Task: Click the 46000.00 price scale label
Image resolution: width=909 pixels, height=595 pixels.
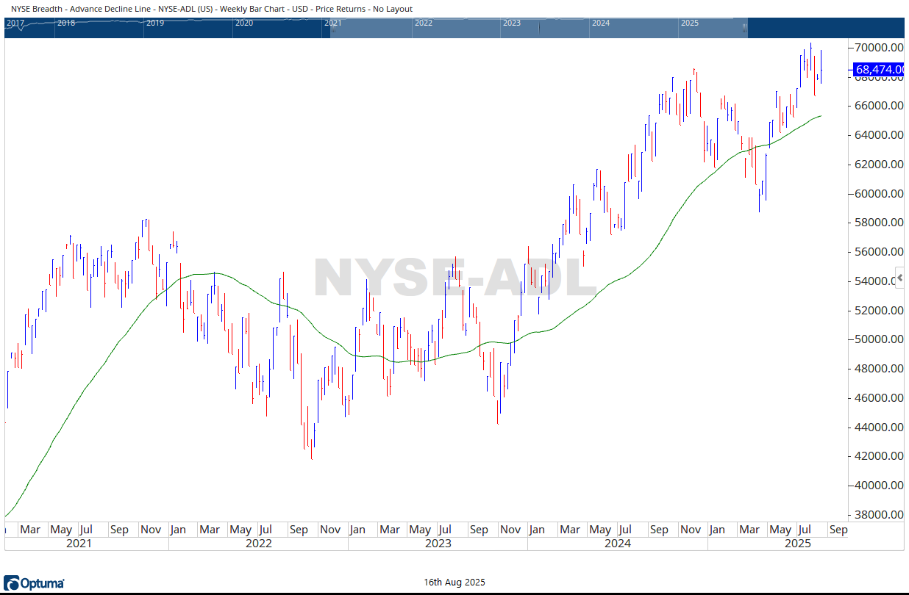Action: [878, 398]
